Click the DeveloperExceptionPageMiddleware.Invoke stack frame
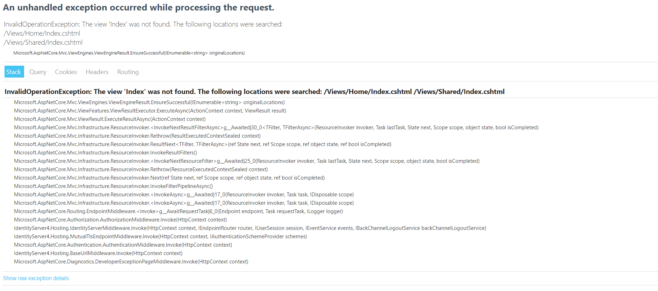 [x=131, y=262]
